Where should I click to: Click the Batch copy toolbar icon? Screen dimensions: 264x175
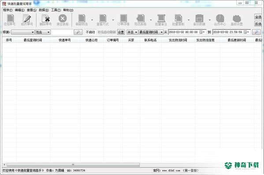178,18
